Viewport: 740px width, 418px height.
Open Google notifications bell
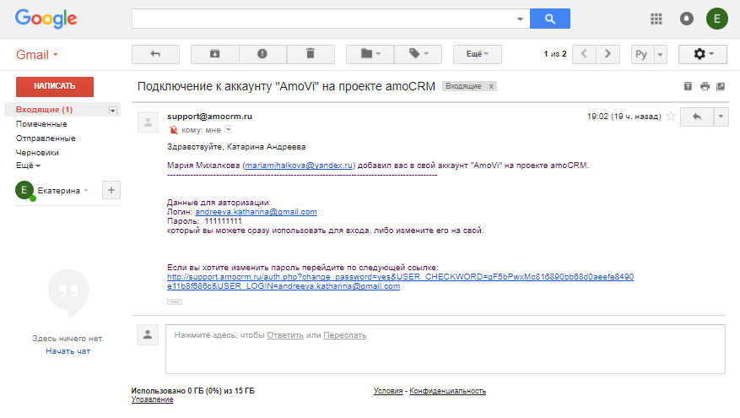pos(686,19)
